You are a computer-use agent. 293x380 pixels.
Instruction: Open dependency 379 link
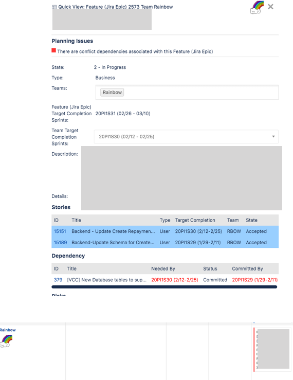[58, 280]
